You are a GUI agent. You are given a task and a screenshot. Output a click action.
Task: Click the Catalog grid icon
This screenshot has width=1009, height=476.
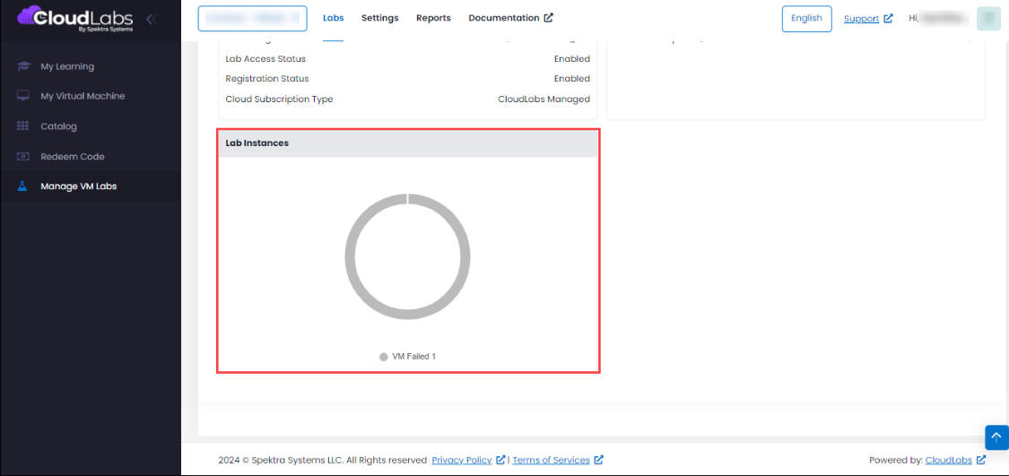(23, 126)
